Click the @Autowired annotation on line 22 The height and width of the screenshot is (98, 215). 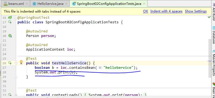tap(37, 45)
